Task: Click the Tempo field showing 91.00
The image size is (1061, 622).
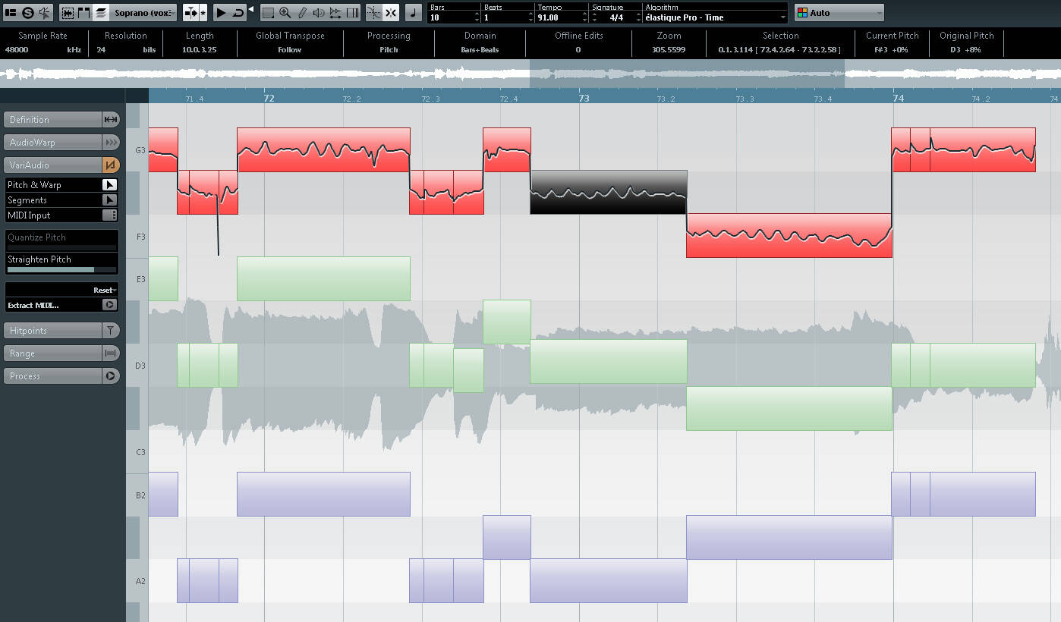Action: (559, 17)
